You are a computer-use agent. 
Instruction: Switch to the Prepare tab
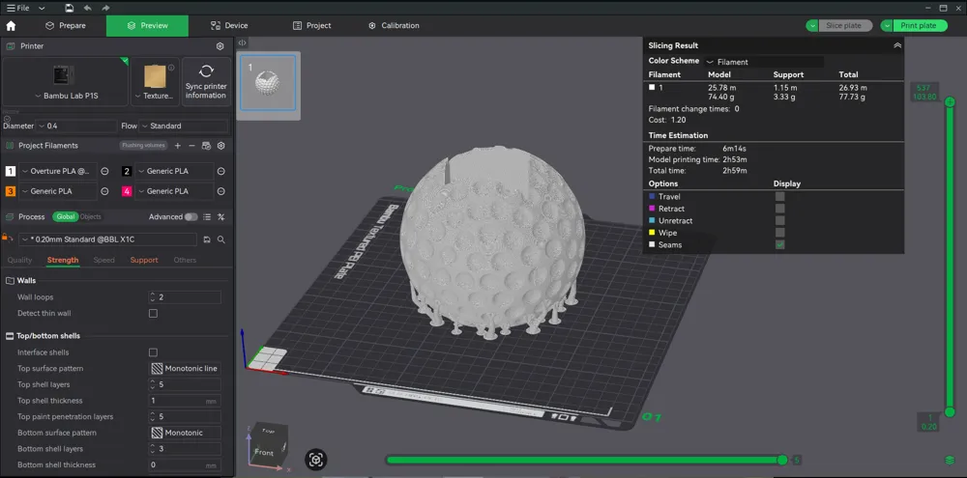(x=66, y=26)
